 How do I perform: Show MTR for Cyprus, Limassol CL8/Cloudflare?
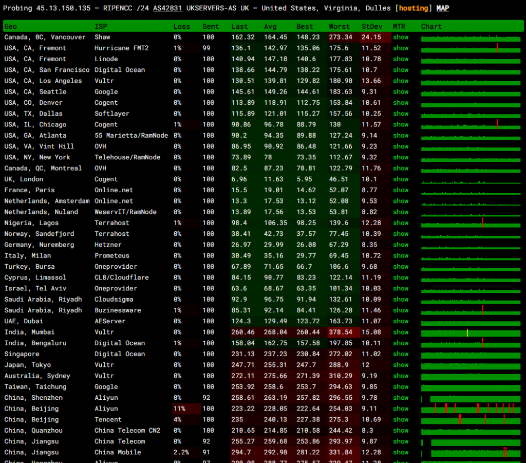(401, 278)
